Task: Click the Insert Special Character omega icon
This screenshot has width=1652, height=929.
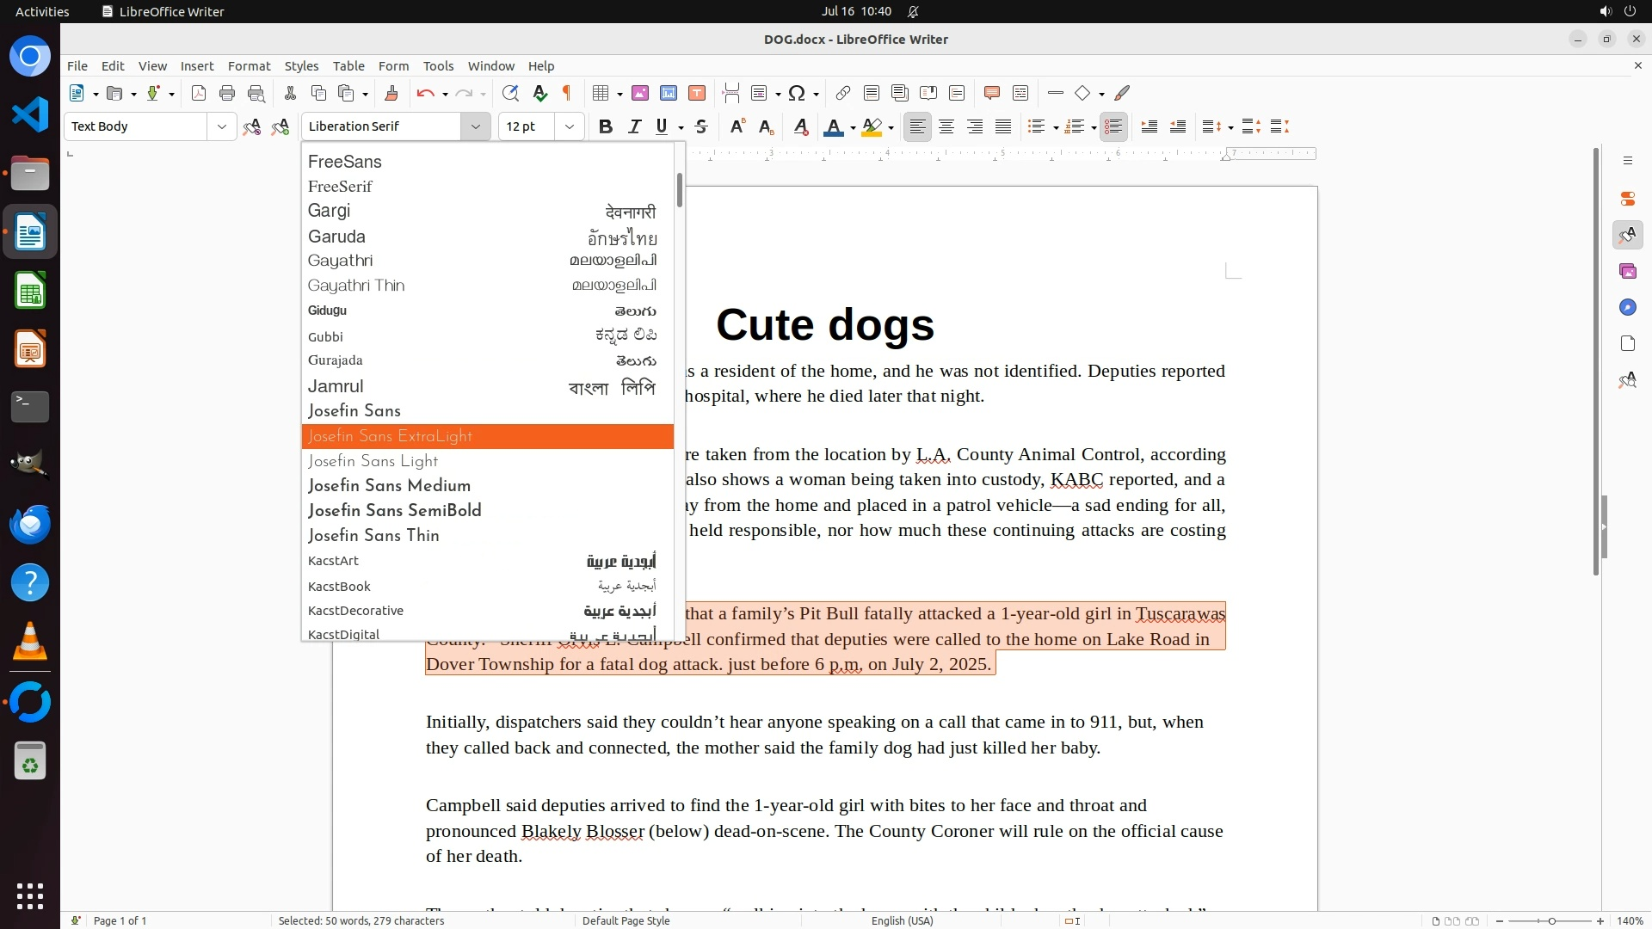Action: point(797,93)
